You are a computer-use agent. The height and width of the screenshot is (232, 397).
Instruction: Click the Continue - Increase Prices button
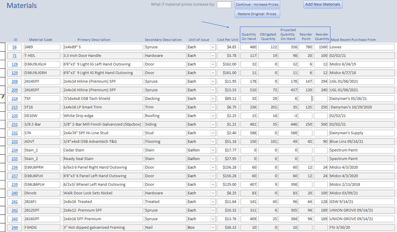257,5
